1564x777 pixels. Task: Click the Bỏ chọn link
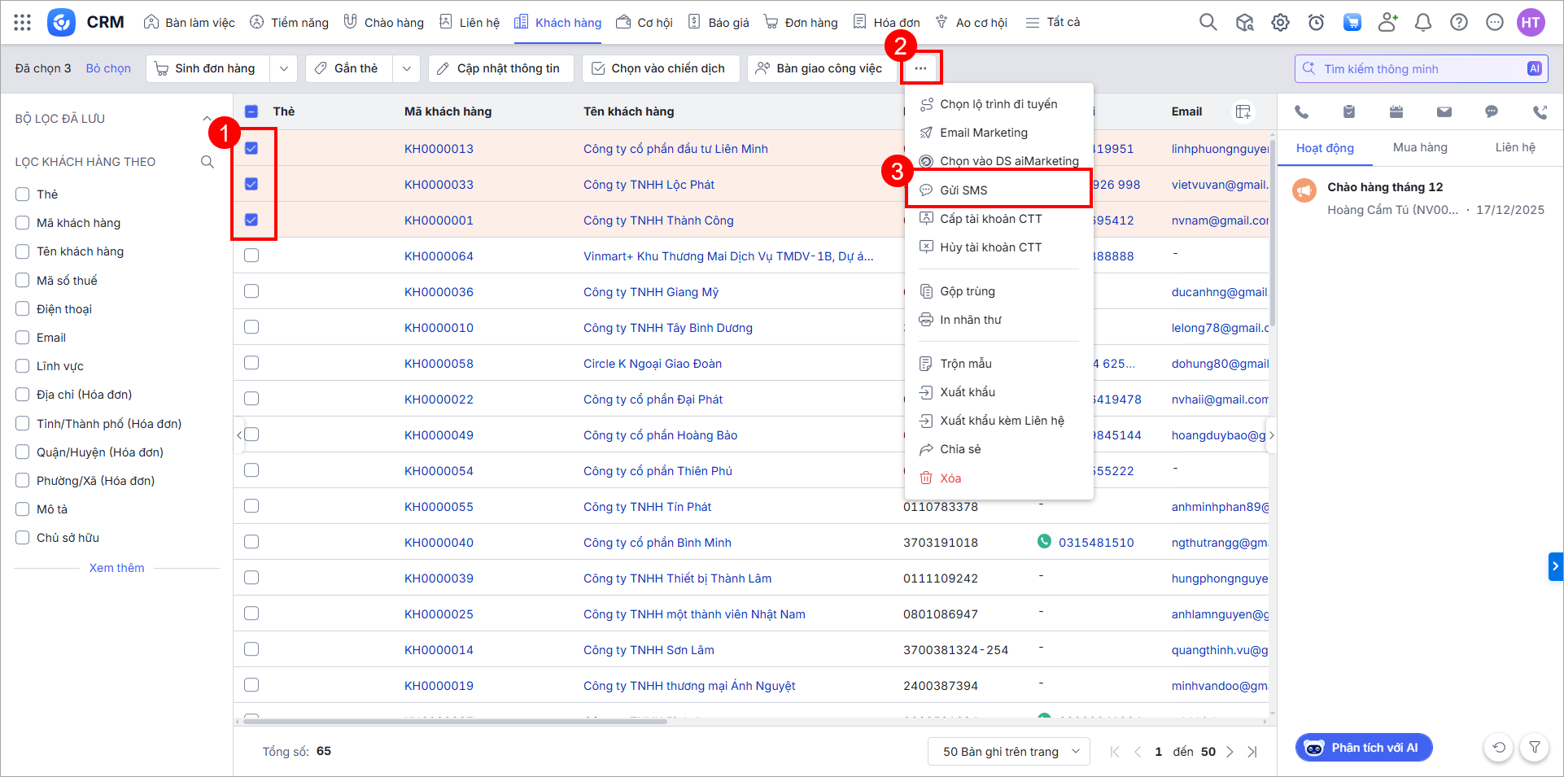coord(108,68)
